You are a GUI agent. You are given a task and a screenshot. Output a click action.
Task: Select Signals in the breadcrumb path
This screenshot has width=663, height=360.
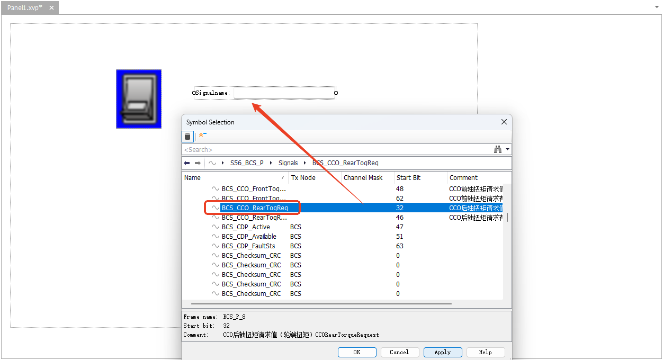coord(288,163)
